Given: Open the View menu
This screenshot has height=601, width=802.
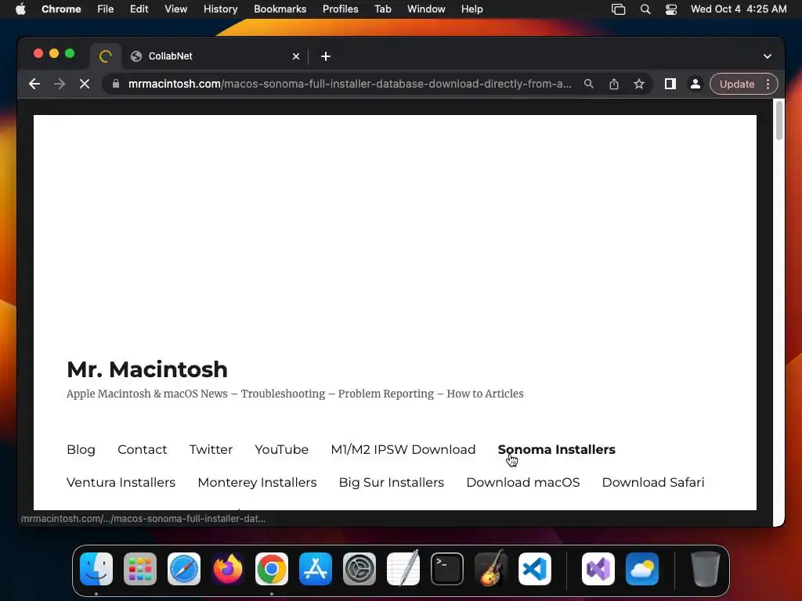Looking at the screenshot, I should coord(175,9).
